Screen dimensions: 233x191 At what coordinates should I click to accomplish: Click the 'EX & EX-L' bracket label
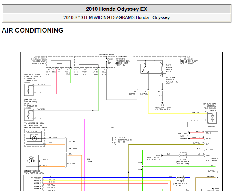71,163
